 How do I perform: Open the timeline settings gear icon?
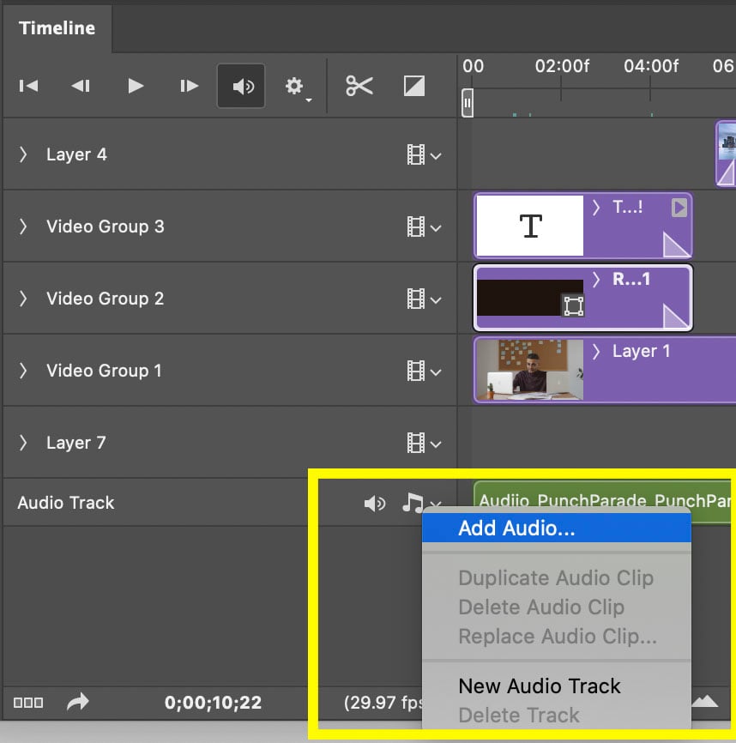point(295,85)
